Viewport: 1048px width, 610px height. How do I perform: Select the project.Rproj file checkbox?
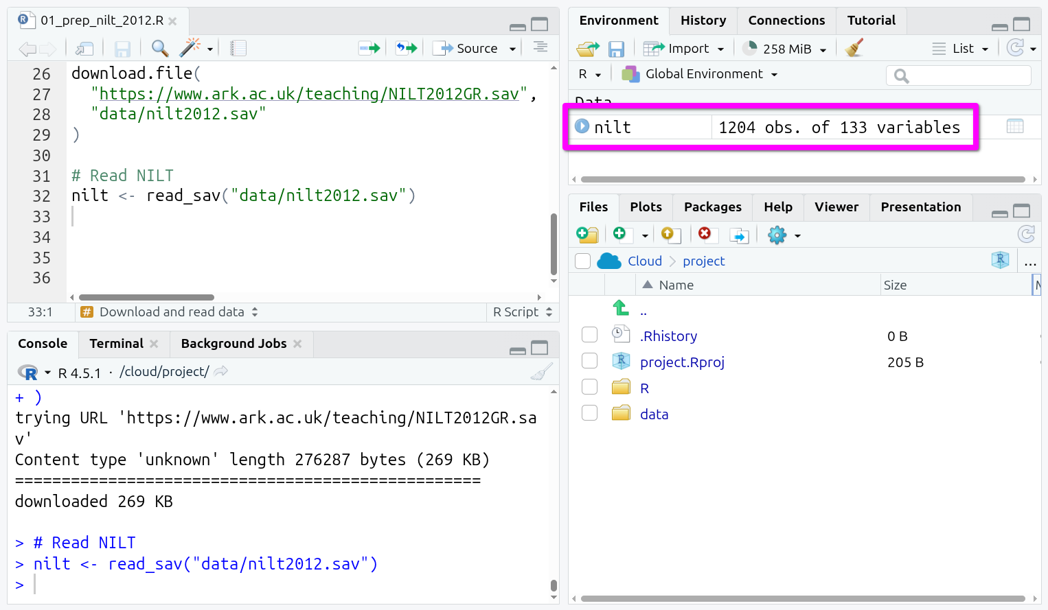tap(589, 361)
